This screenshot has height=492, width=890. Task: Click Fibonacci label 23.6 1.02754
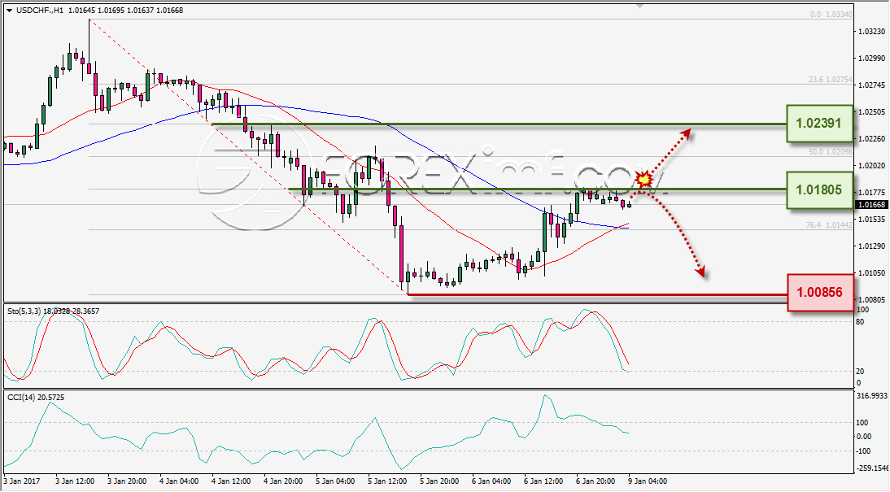pos(831,80)
